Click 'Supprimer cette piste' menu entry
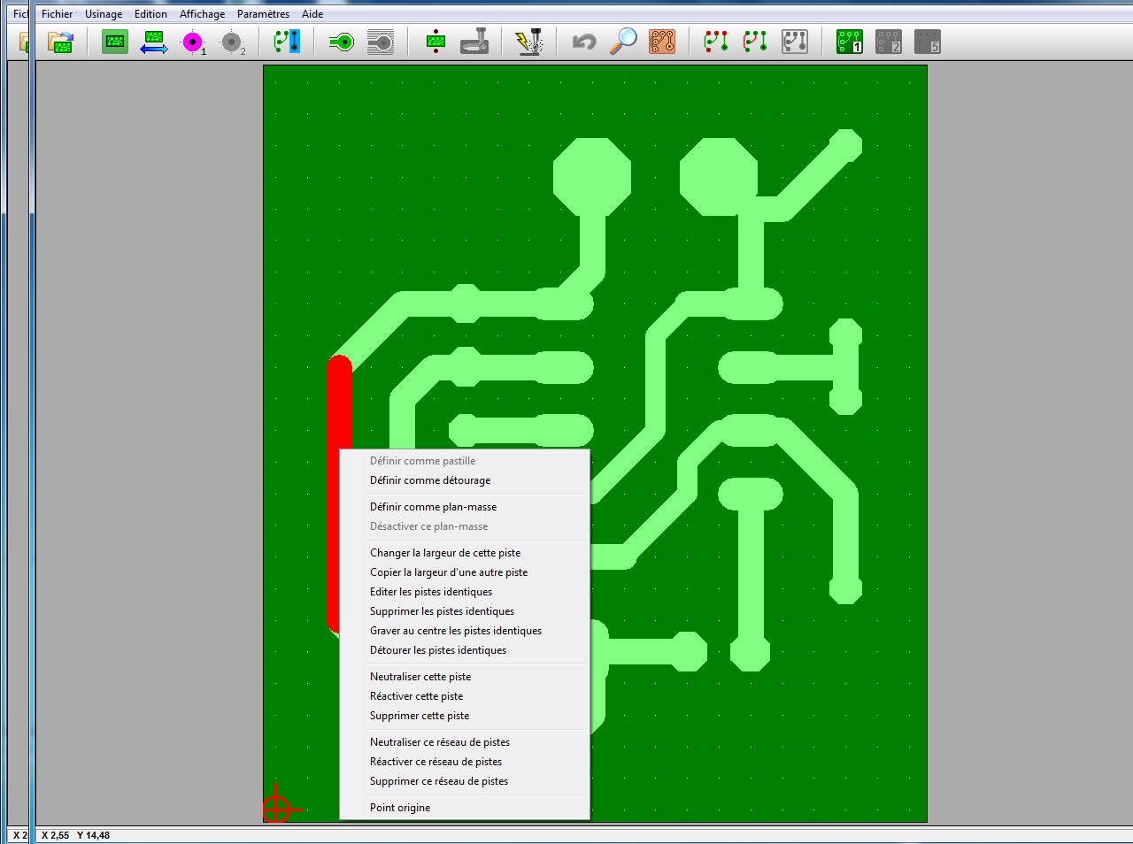The width and height of the screenshot is (1133, 844). click(420, 716)
